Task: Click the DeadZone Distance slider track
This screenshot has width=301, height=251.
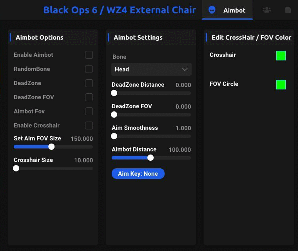Action: tap(151, 93)
